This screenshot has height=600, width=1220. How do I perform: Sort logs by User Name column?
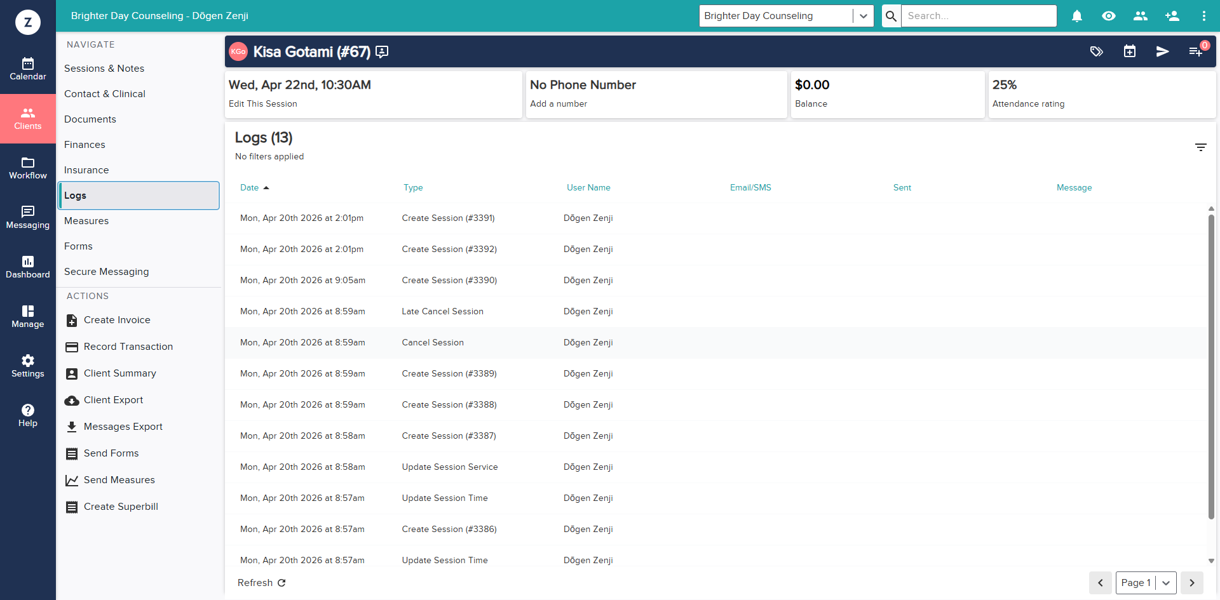pos(588,188)
